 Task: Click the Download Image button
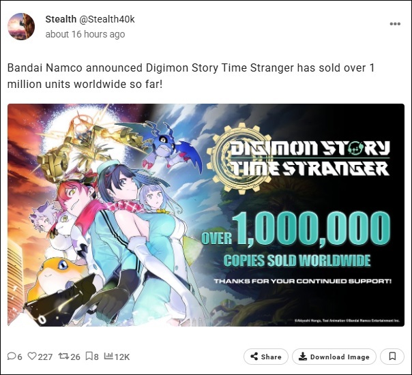tap(334, 357)
